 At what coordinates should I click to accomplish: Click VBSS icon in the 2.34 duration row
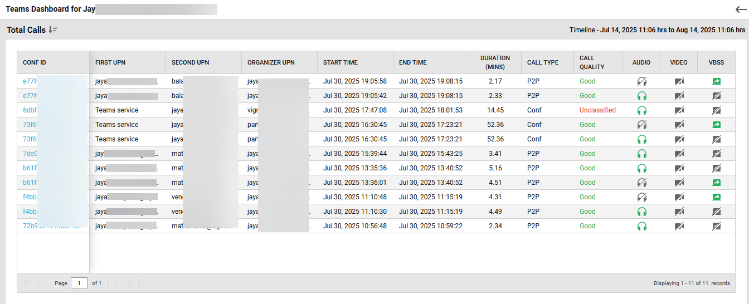pos(717,226)
